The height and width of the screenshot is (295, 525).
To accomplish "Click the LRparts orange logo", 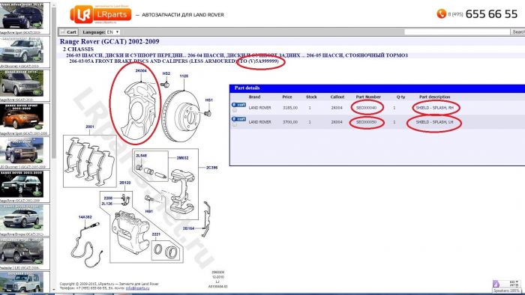I will pyautogui.click(x=100, y=14).
